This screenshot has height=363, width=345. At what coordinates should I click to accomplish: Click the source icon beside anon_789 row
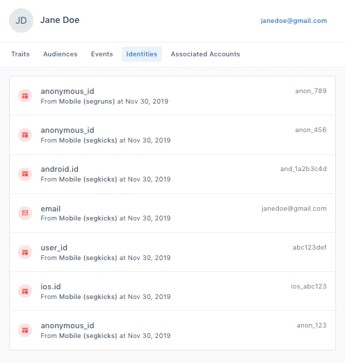[25, 96]
